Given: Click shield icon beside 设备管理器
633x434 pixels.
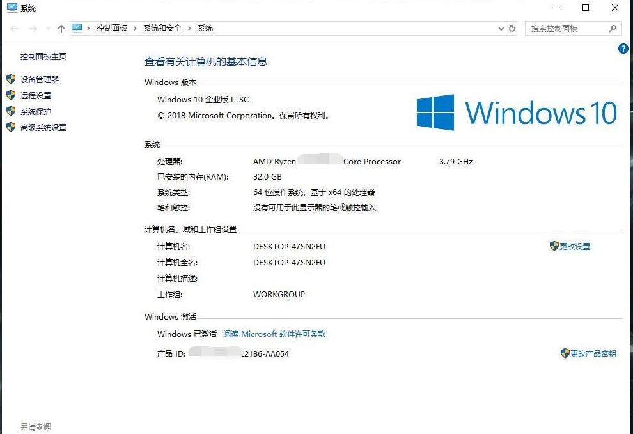Looking at the screenshot, I should [x=11, y=79].
